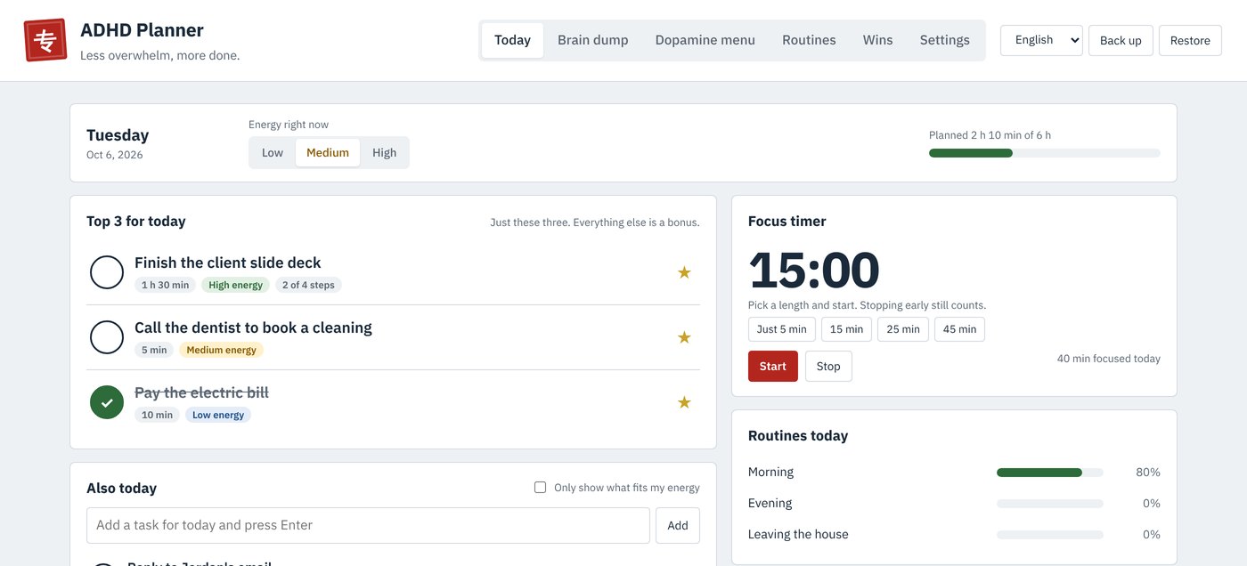Enable Only show what fits my energy
Viewport: 1247px width, 566px height.
(x=540, y=487)
